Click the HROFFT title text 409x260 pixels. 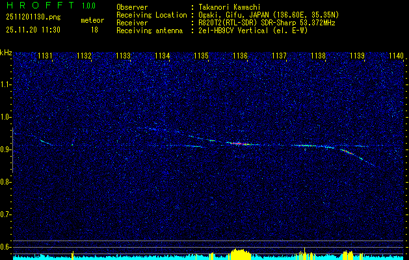[x=40, y=5]
